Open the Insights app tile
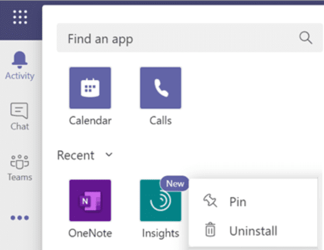This screenshot has height=250, width=324. pos(161,200)
